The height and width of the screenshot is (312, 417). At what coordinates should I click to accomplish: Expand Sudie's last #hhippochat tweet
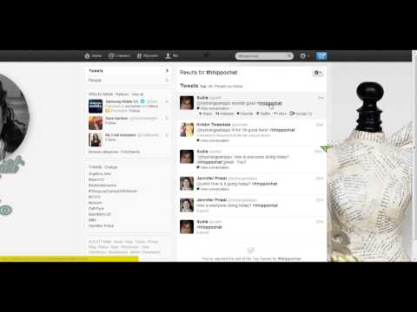[x=202, y=232]
